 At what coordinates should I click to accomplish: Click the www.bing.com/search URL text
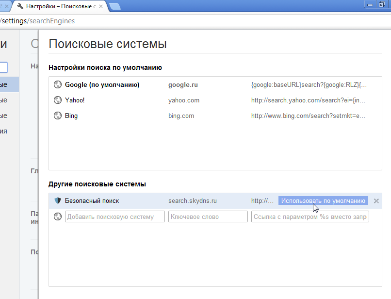(308, 116)
